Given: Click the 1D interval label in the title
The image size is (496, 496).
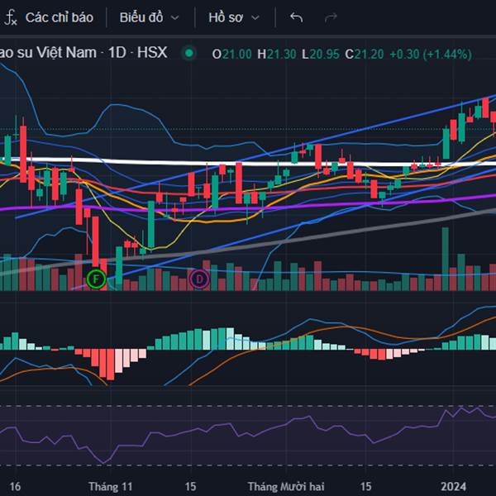Looking at the screenshot, I should 117,53.
